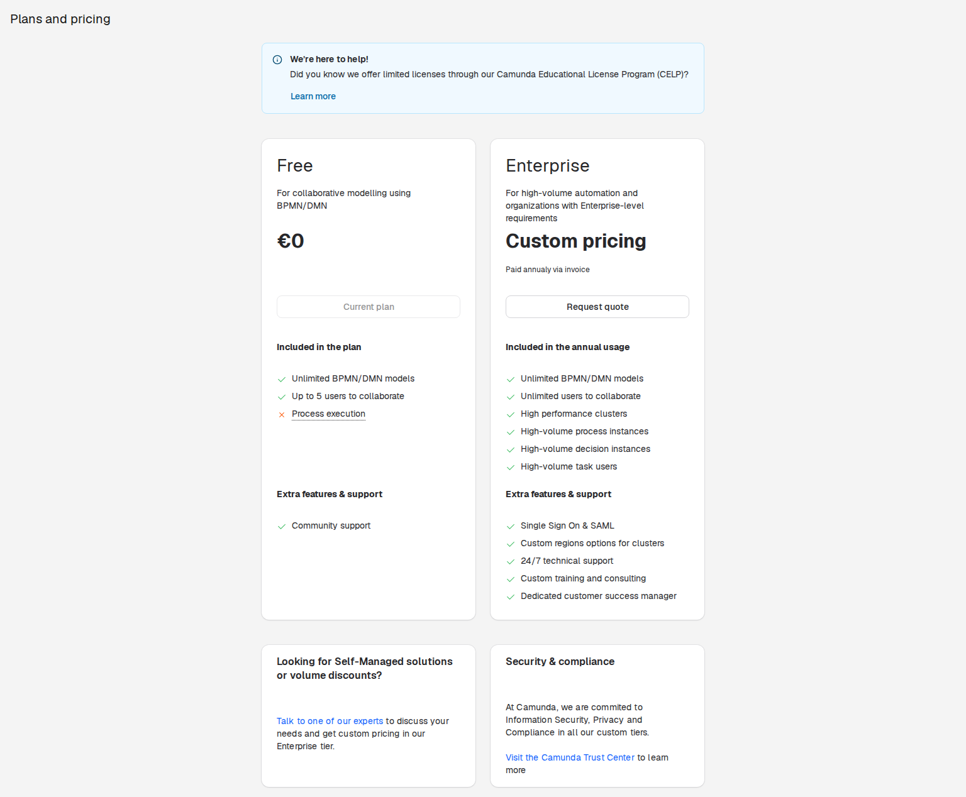The width and height of the screenshot is (966, 797).
Task: Click the checkmark beside Community support
Action: 282,527
